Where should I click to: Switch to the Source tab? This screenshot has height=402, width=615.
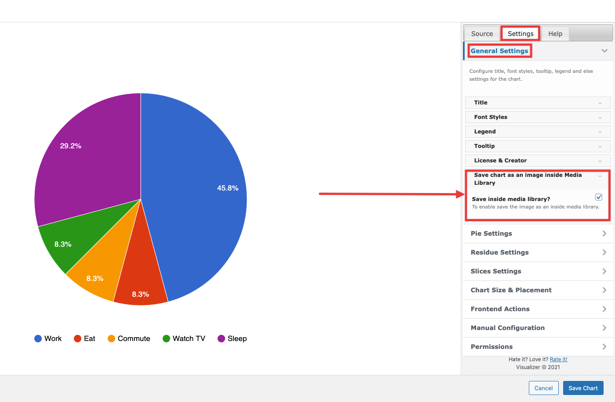click(482, 34)
